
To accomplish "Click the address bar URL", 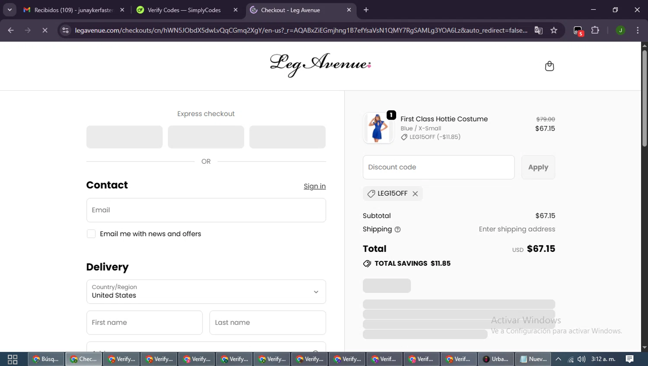I will (301, 30).
